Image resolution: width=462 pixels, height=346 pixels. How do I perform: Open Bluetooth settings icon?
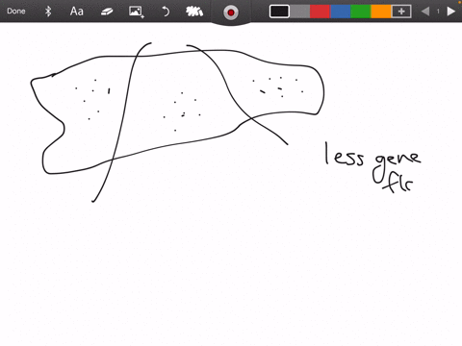(48, 12)
